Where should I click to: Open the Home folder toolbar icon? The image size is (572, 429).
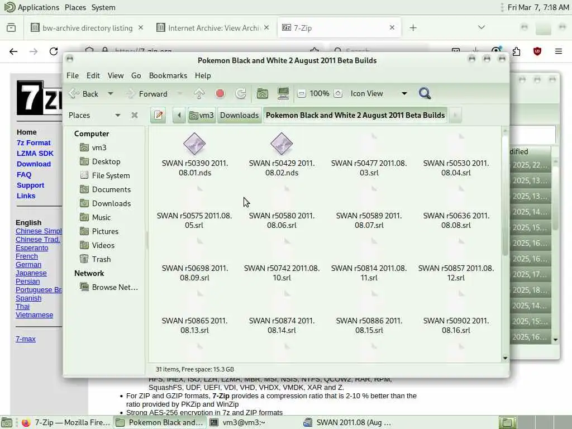263,94
